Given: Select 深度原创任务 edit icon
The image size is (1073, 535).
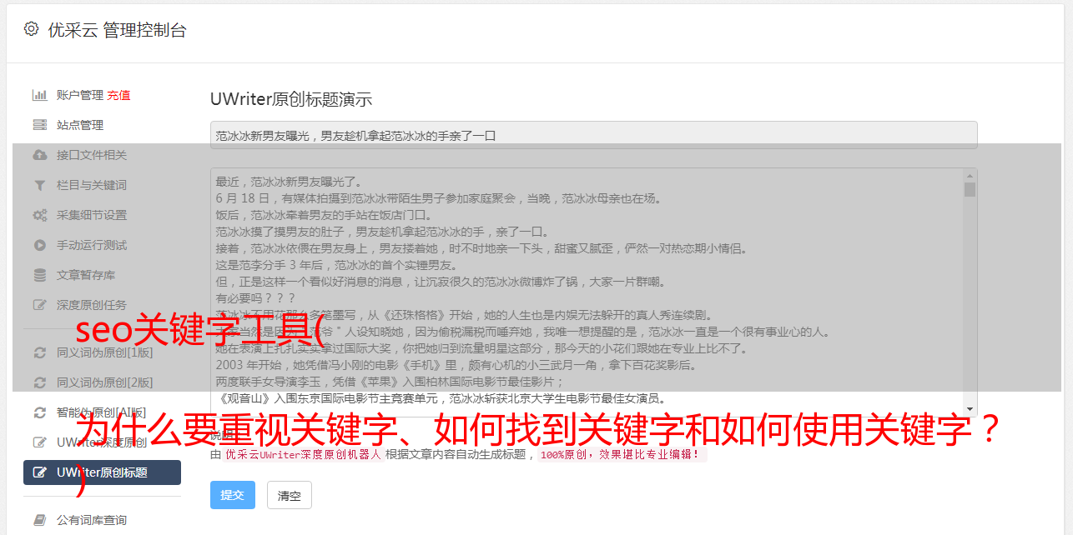Looking at the screenshot, I should (x=39, y=305).
